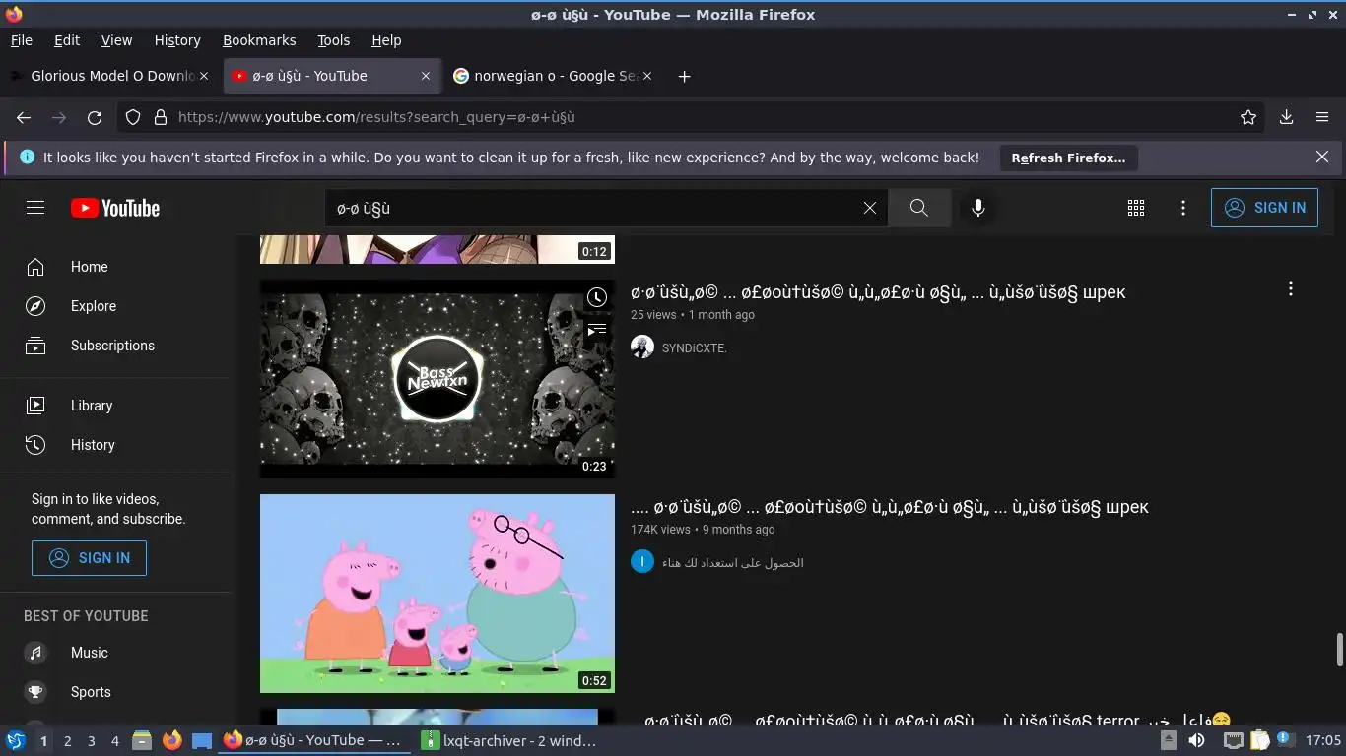Click the Firefox URL address bar
The image size is (1346, 756).
click(690, 117)
